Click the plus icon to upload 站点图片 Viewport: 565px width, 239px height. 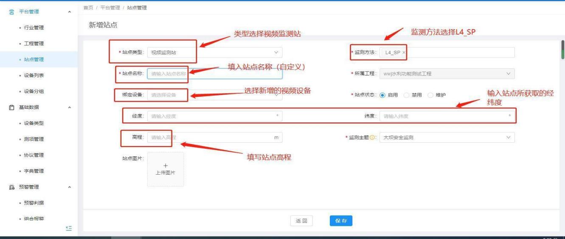166,166
